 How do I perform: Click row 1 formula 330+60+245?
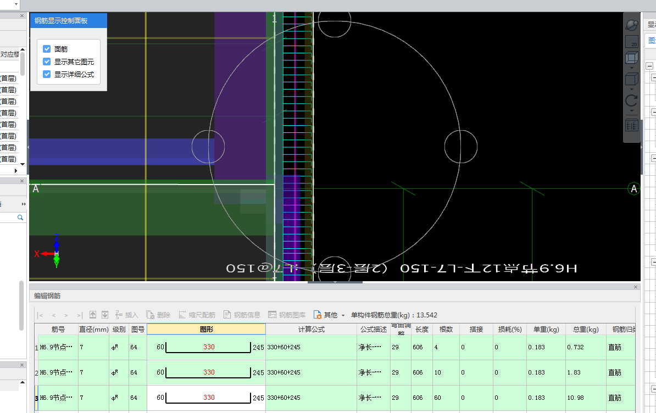(x=312, y=348)
